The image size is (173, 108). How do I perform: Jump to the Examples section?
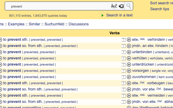point(16,24)
